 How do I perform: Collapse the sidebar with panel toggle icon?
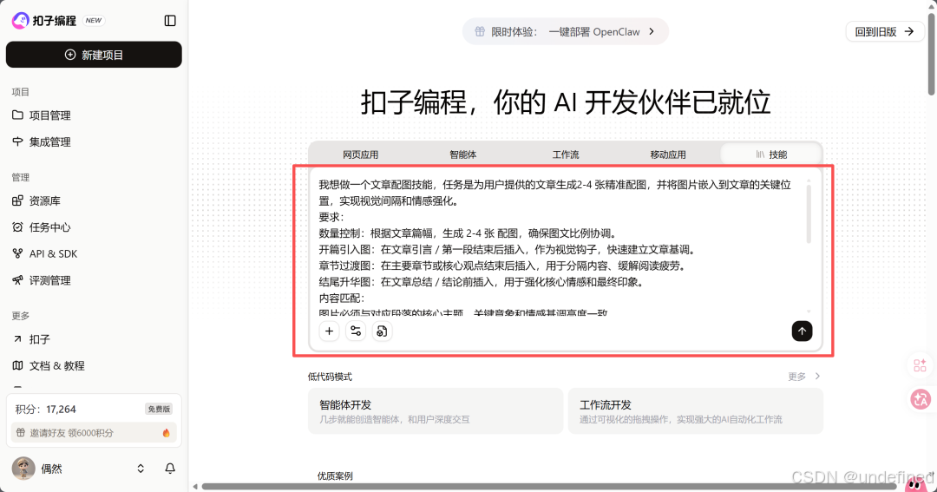pos(170,20)
